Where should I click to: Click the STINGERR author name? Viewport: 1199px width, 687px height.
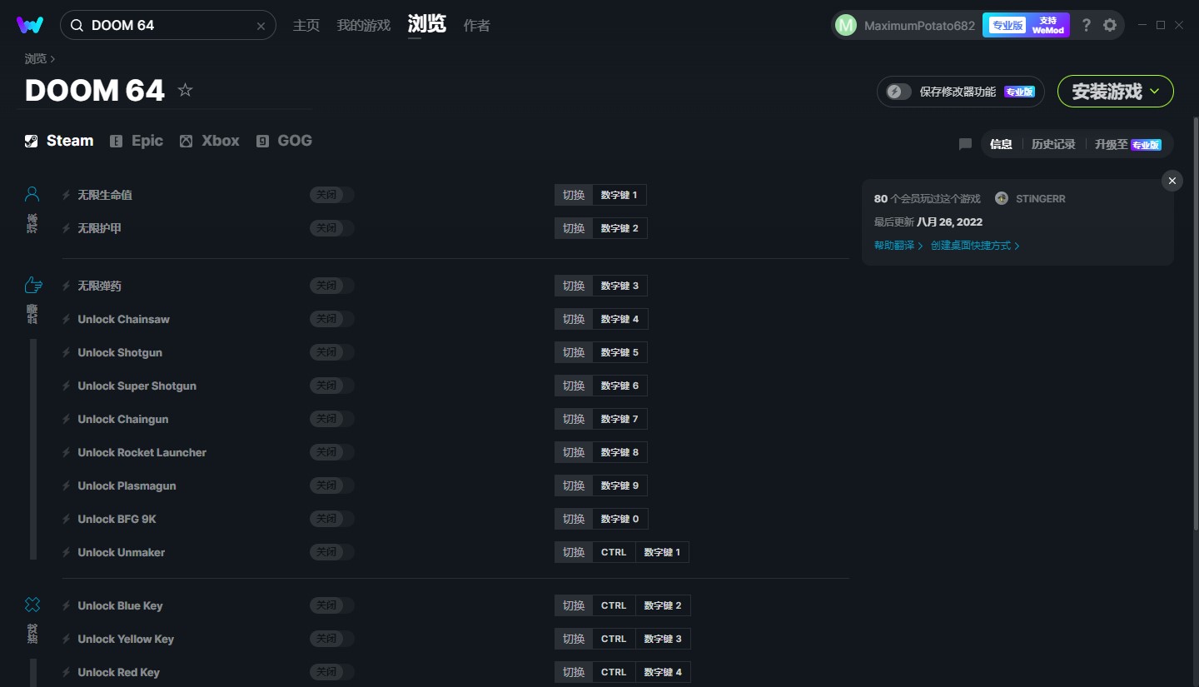click(1041, 199)
